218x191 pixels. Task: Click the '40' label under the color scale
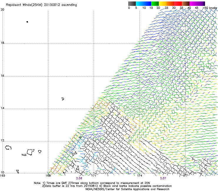189,8
